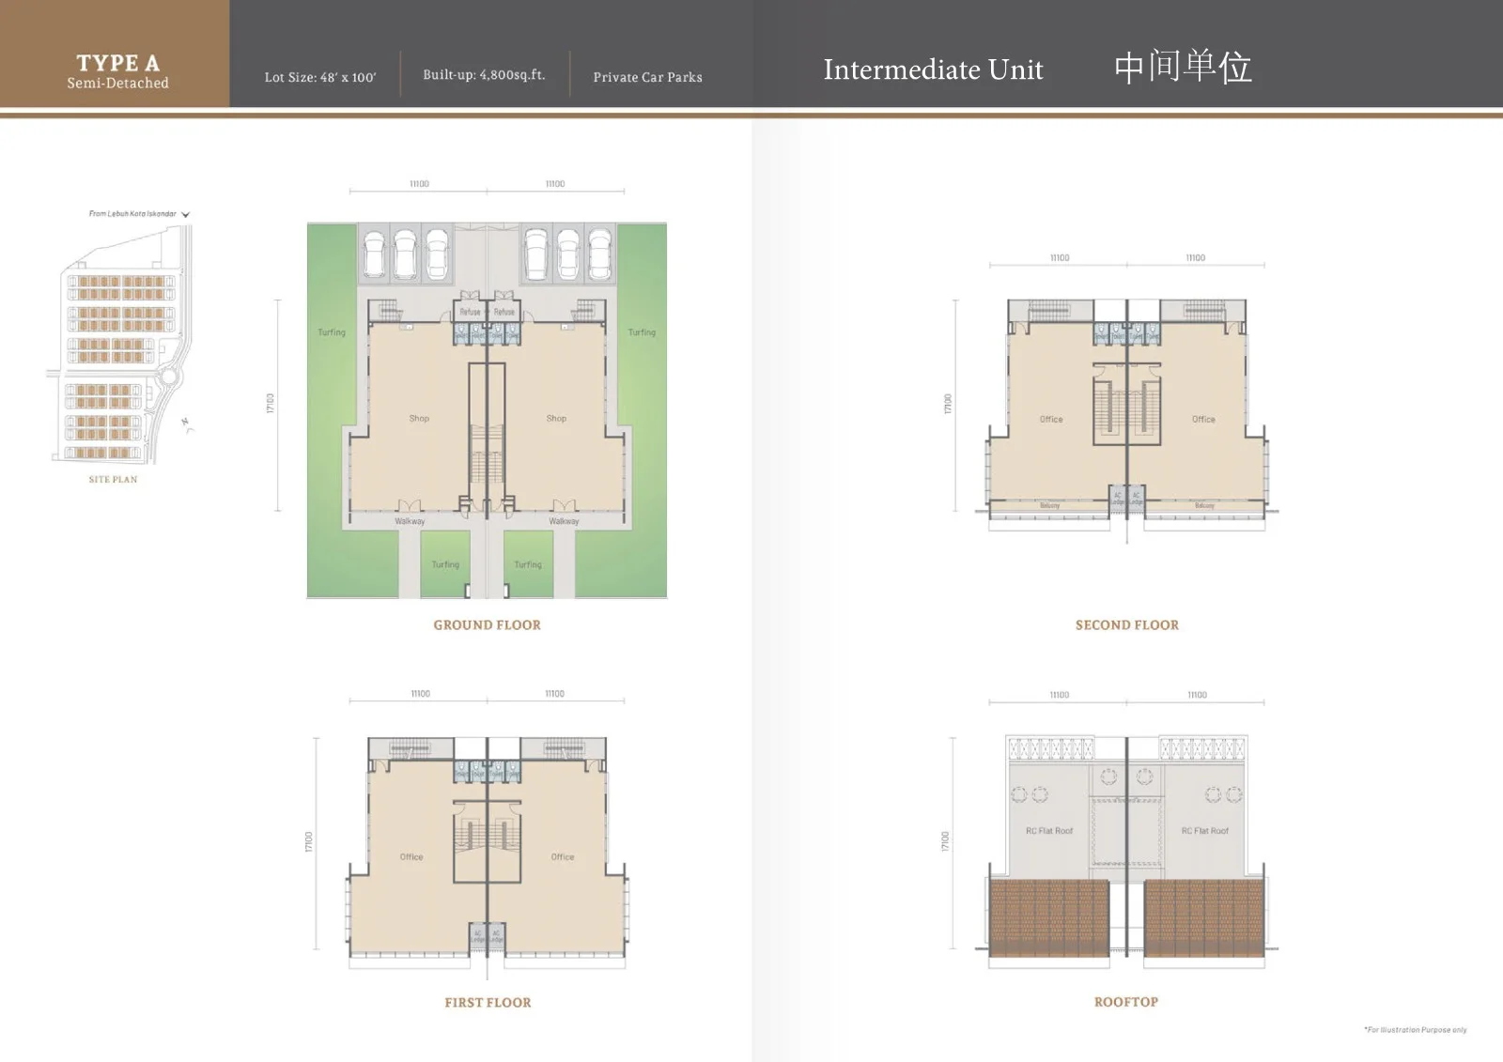Click the Chinese heading 中间单位

1183,68
